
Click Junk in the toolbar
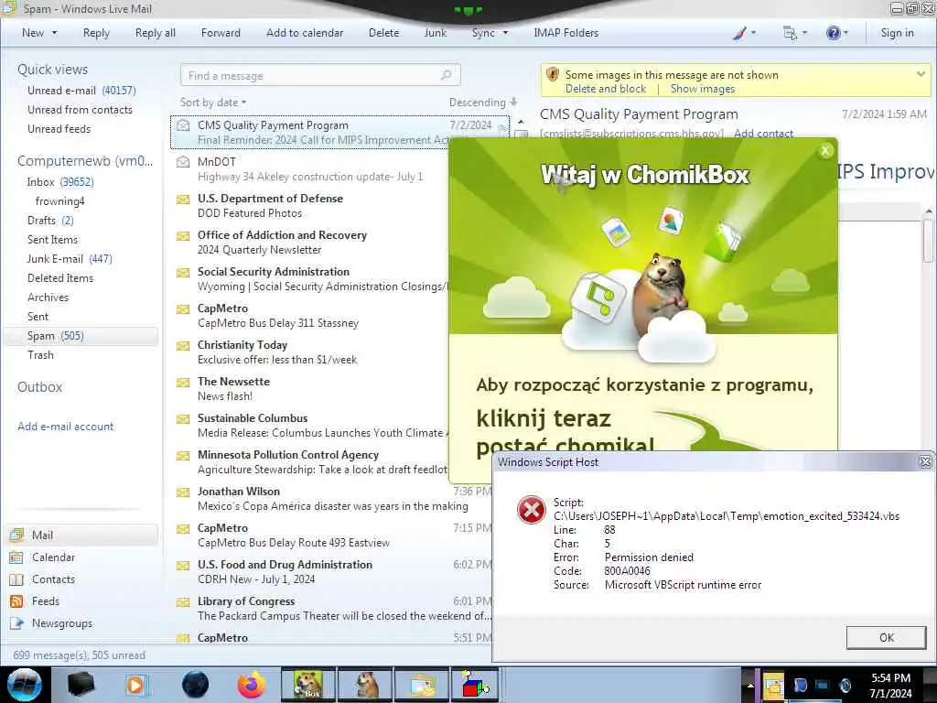point(435,33)
